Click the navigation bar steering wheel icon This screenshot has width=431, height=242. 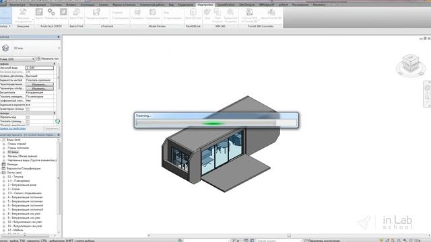click(x=427, y=88)
